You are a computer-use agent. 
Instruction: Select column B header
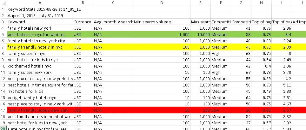click(83, 3)
